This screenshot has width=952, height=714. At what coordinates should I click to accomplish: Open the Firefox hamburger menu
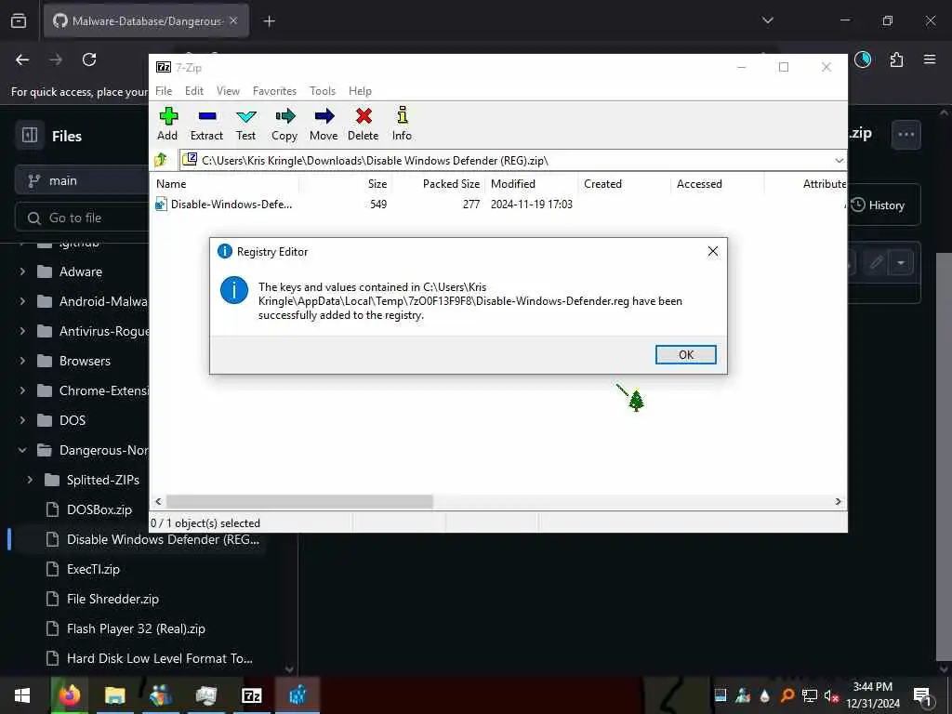point(930,59)
